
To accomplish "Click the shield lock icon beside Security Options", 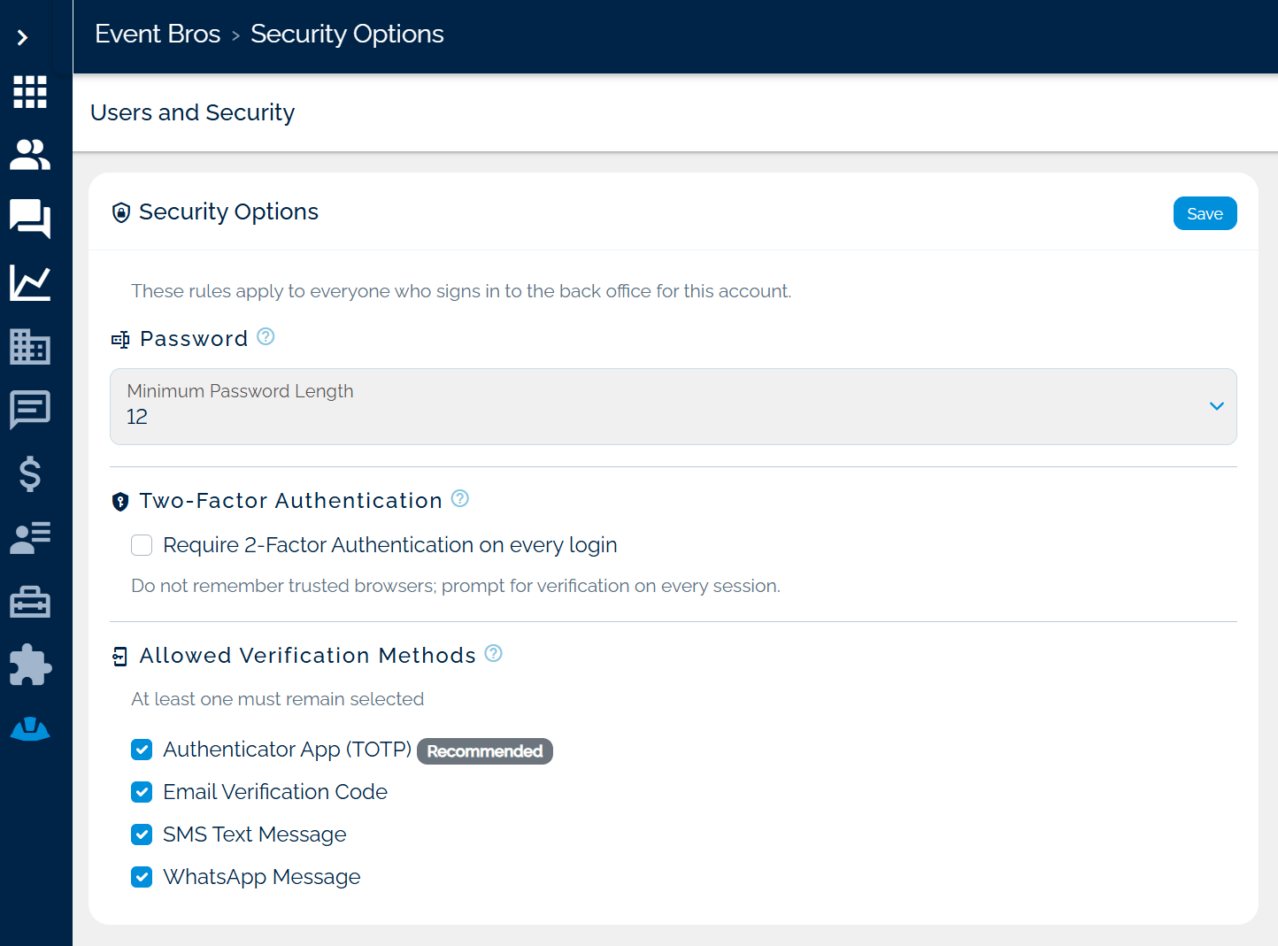I will click(121, 212).
